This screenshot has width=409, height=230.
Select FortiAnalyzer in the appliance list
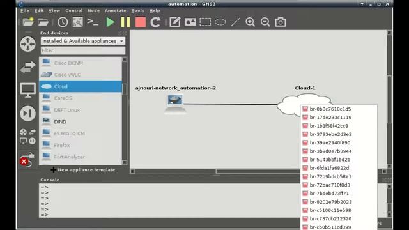81,157
